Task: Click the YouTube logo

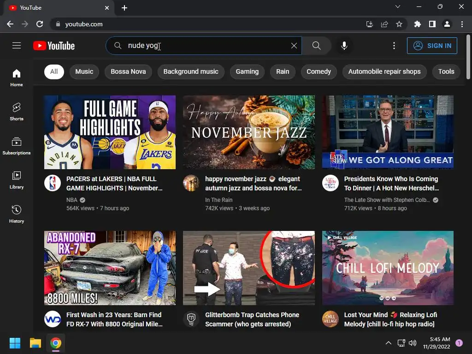Action: (x=54, y=46)
